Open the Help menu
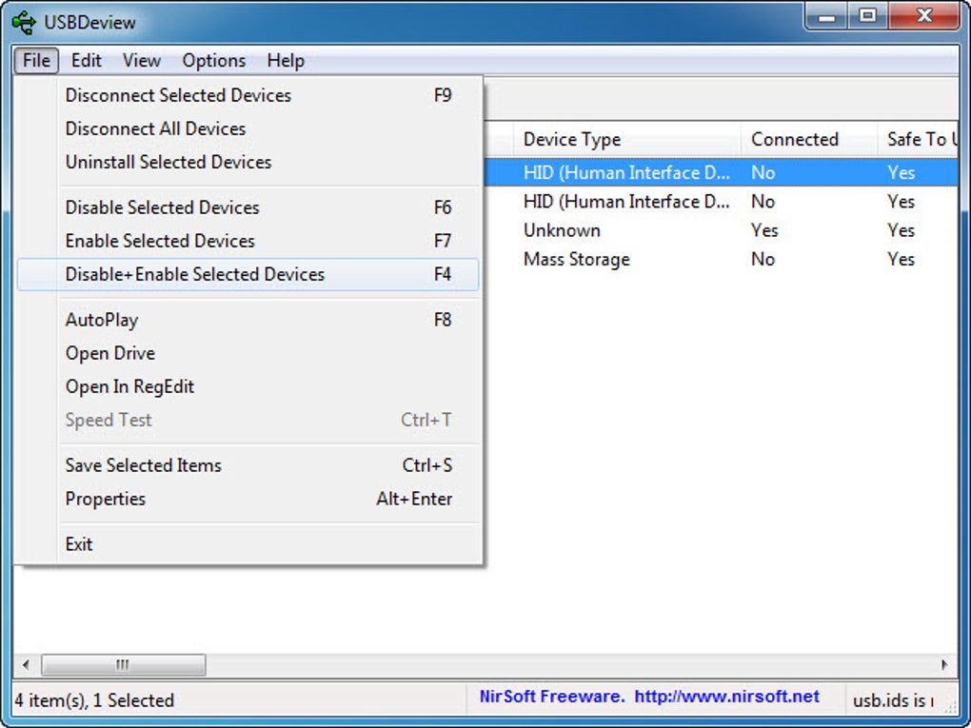 pos(285,60)
